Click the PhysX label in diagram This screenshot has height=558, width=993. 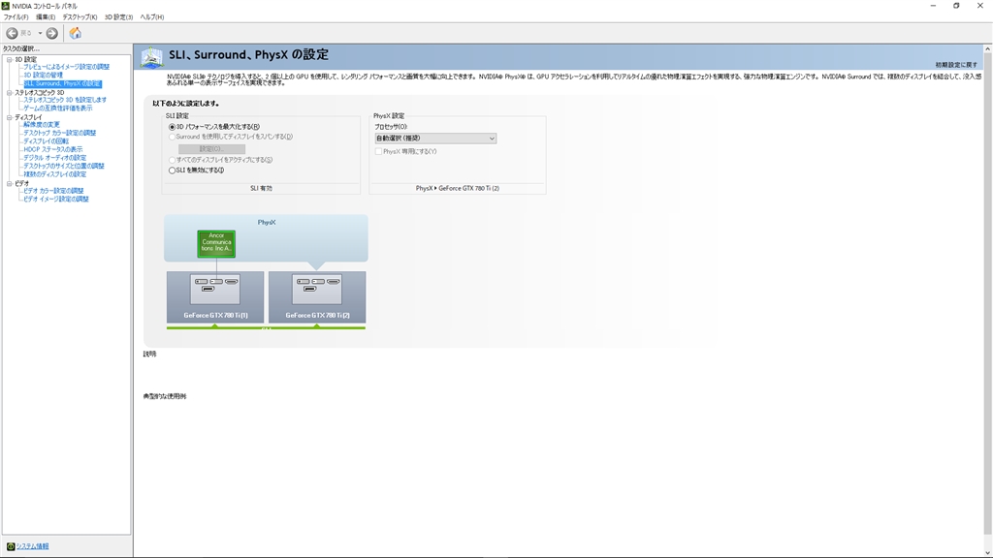[267, 223]
